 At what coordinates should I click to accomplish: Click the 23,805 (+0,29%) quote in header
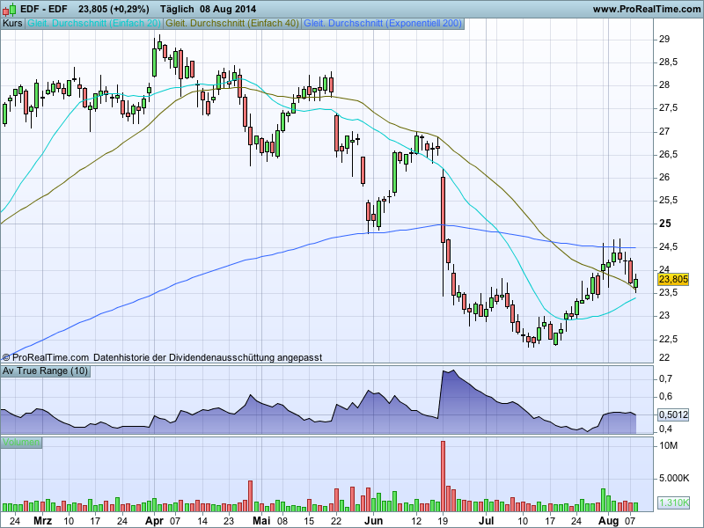click(114, 9)
